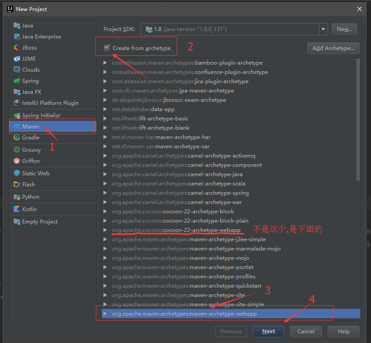Select the Java project type icon

17,26
